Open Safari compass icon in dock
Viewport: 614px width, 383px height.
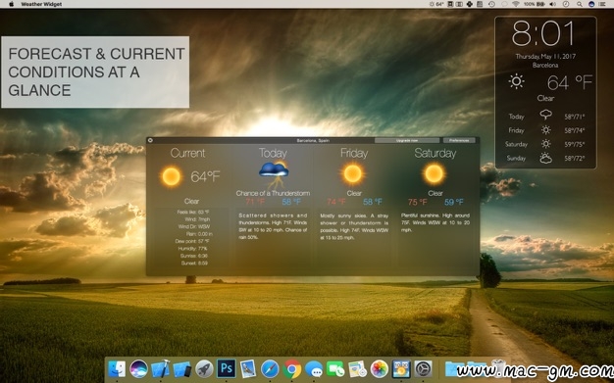(270, 368)
